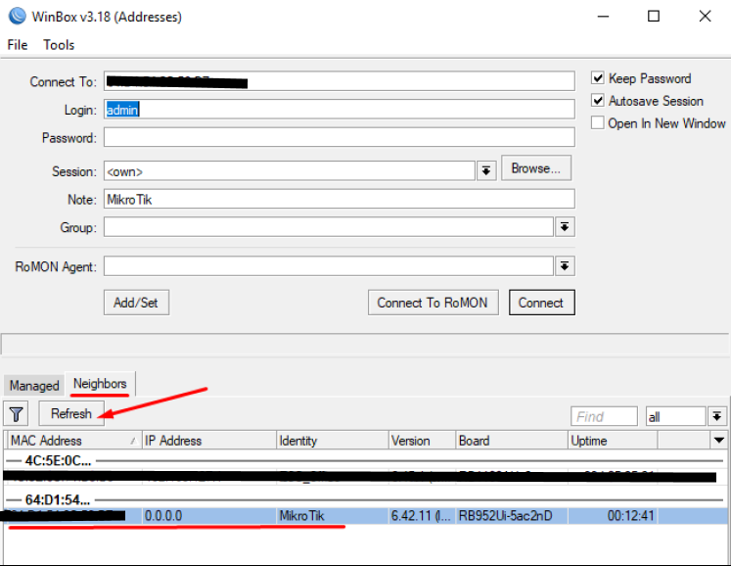The width and height of the screenshot is (731, 566).
Task: Click into the Password field
Action: [x=340, y=137]
